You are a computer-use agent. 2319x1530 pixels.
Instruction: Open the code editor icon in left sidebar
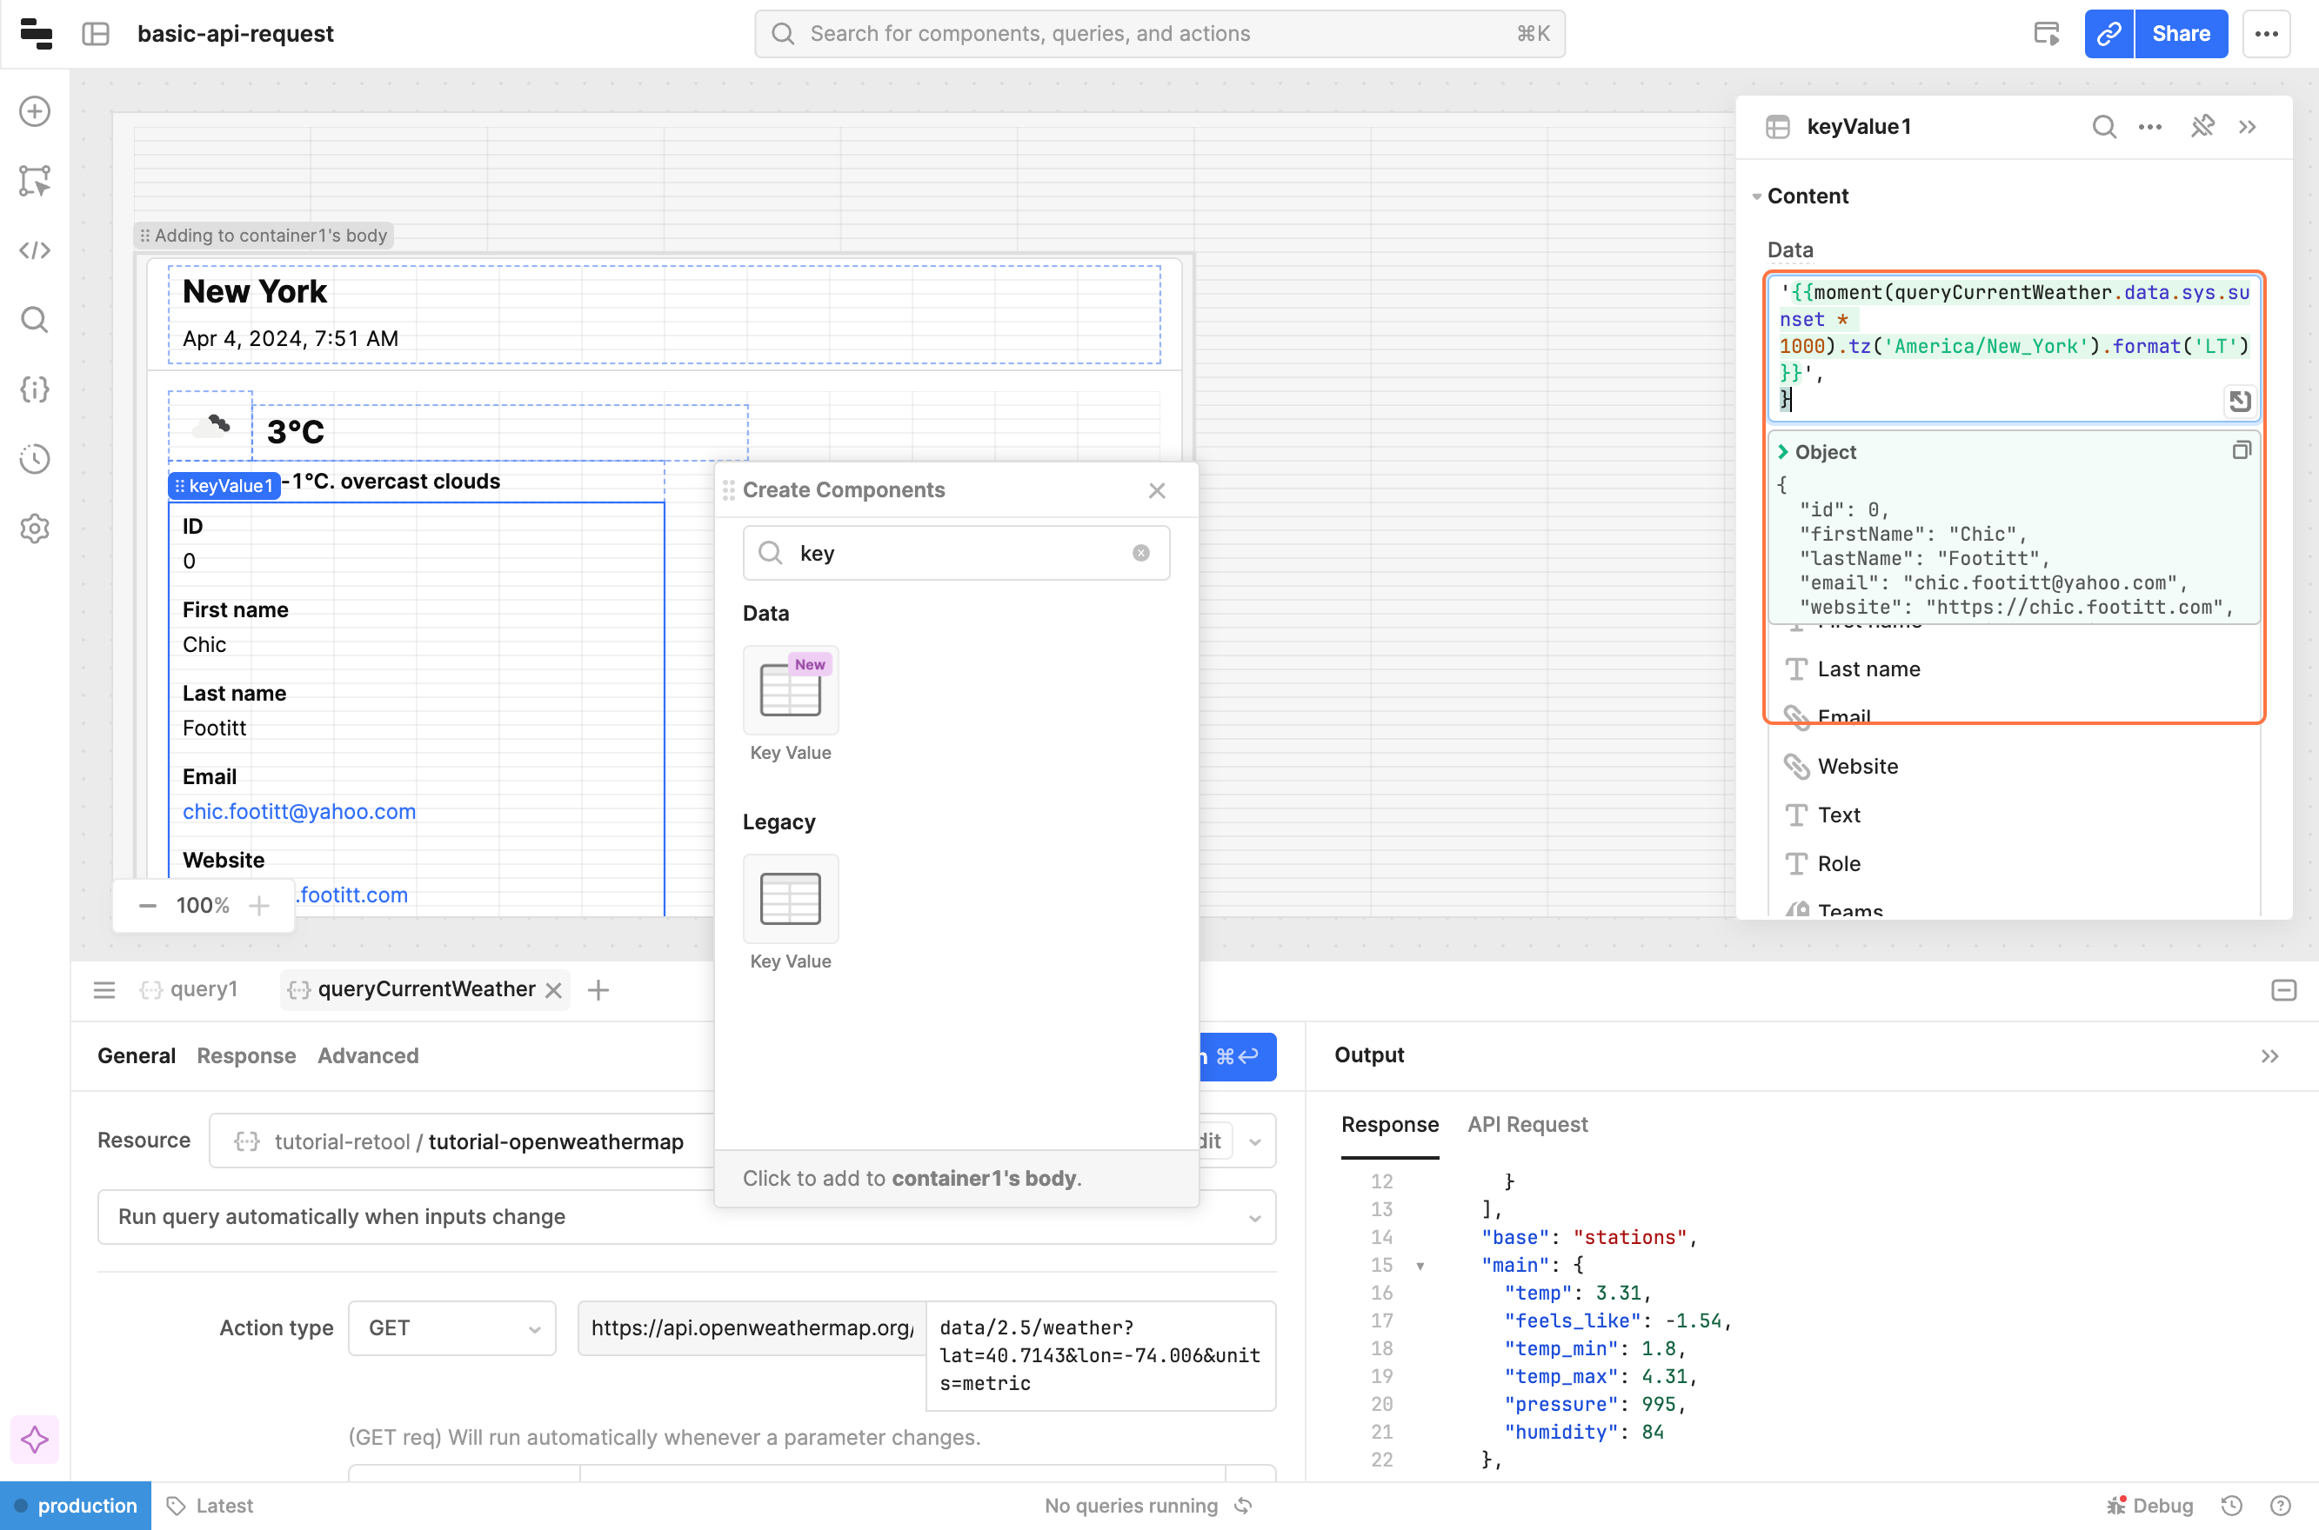coord(35,250)
